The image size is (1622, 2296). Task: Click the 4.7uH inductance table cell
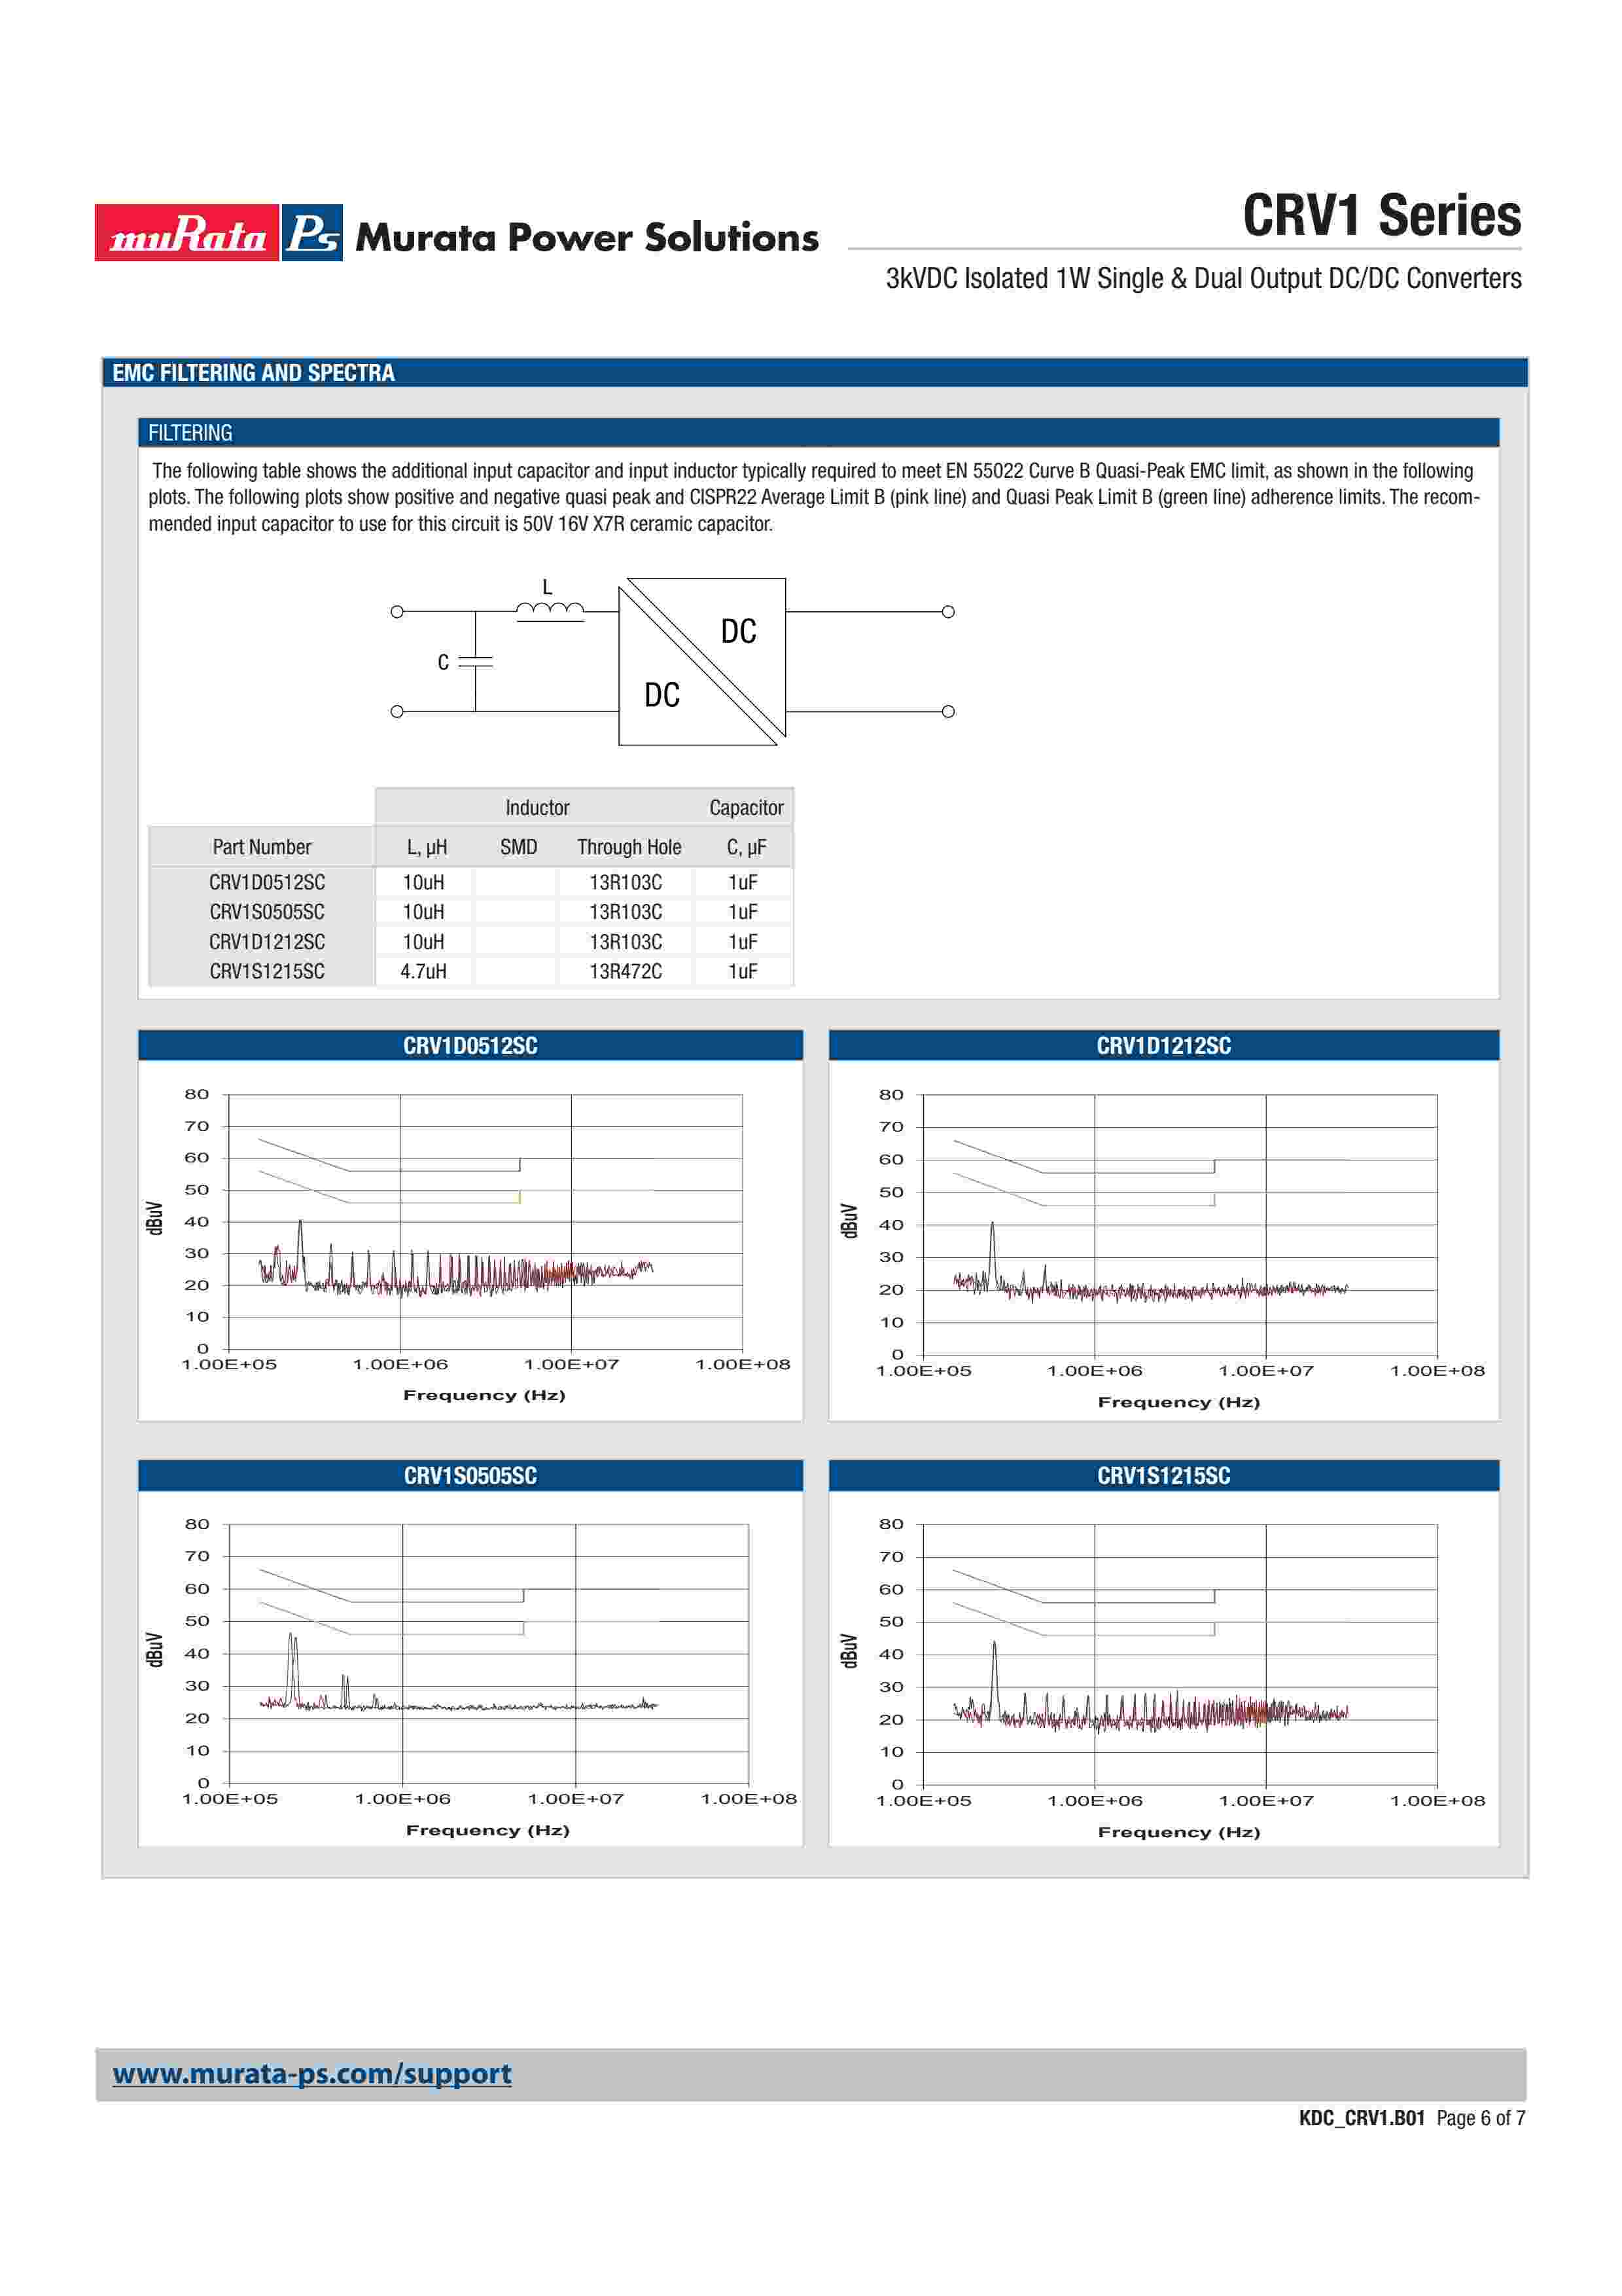point(424,971)
